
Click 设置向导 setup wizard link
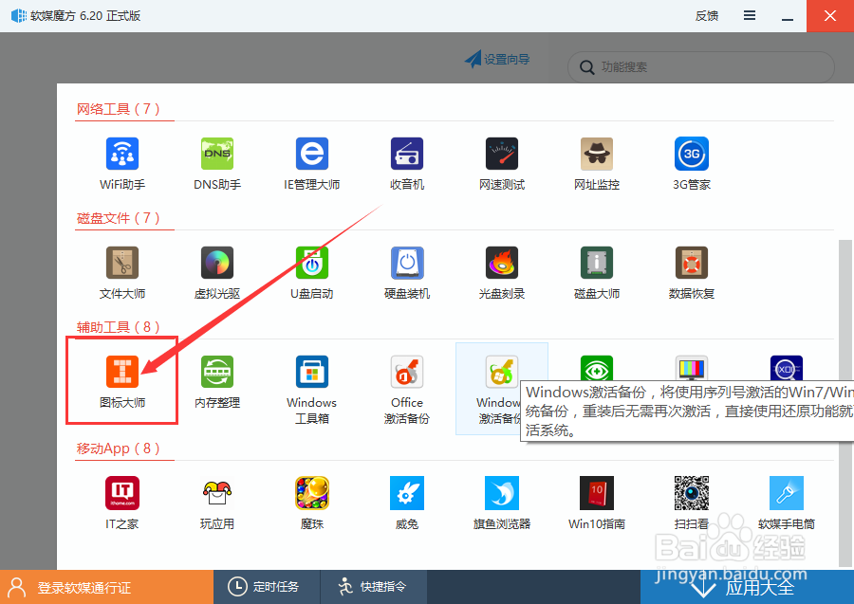497,59
